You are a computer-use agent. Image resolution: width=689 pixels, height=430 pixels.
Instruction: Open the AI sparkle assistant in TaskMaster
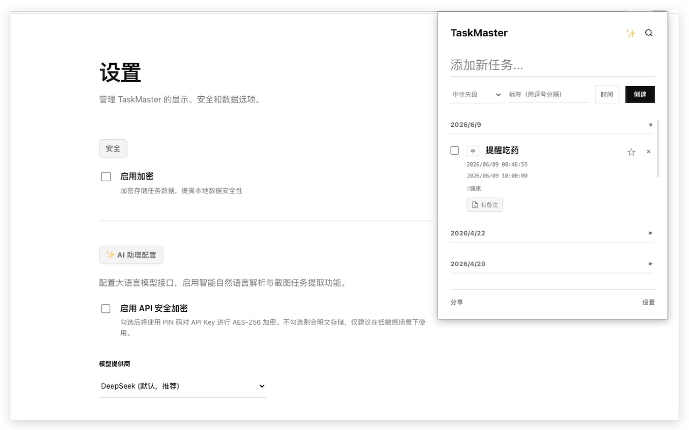631,33
